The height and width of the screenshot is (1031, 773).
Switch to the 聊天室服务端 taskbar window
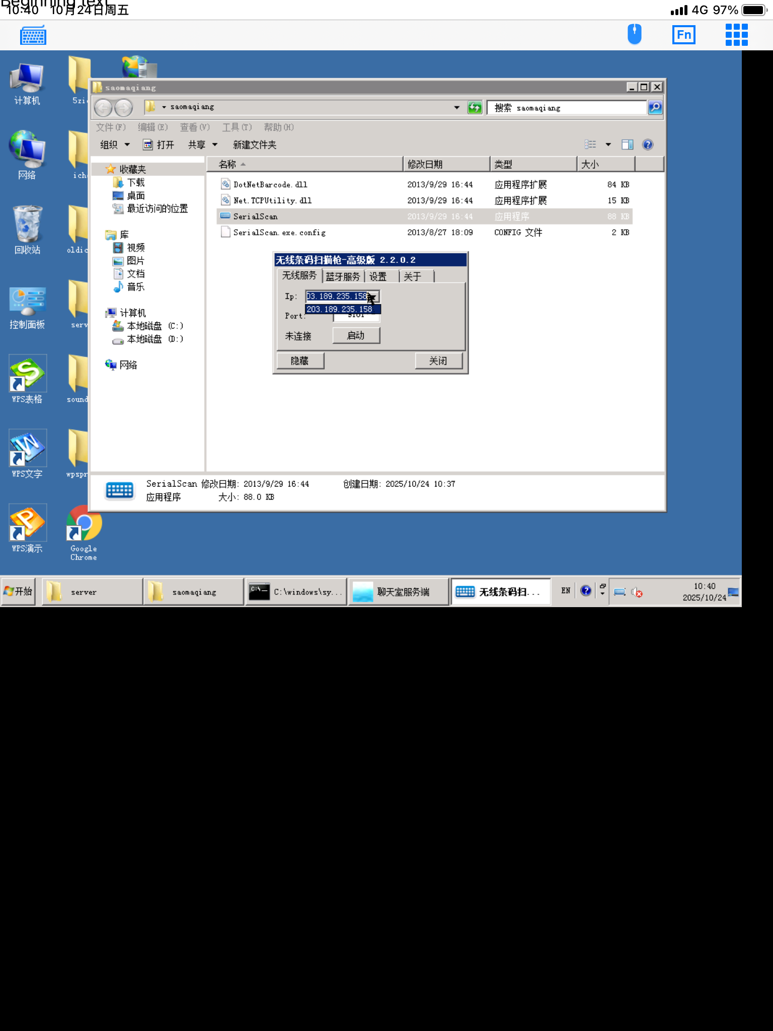[x=399, y=592]
